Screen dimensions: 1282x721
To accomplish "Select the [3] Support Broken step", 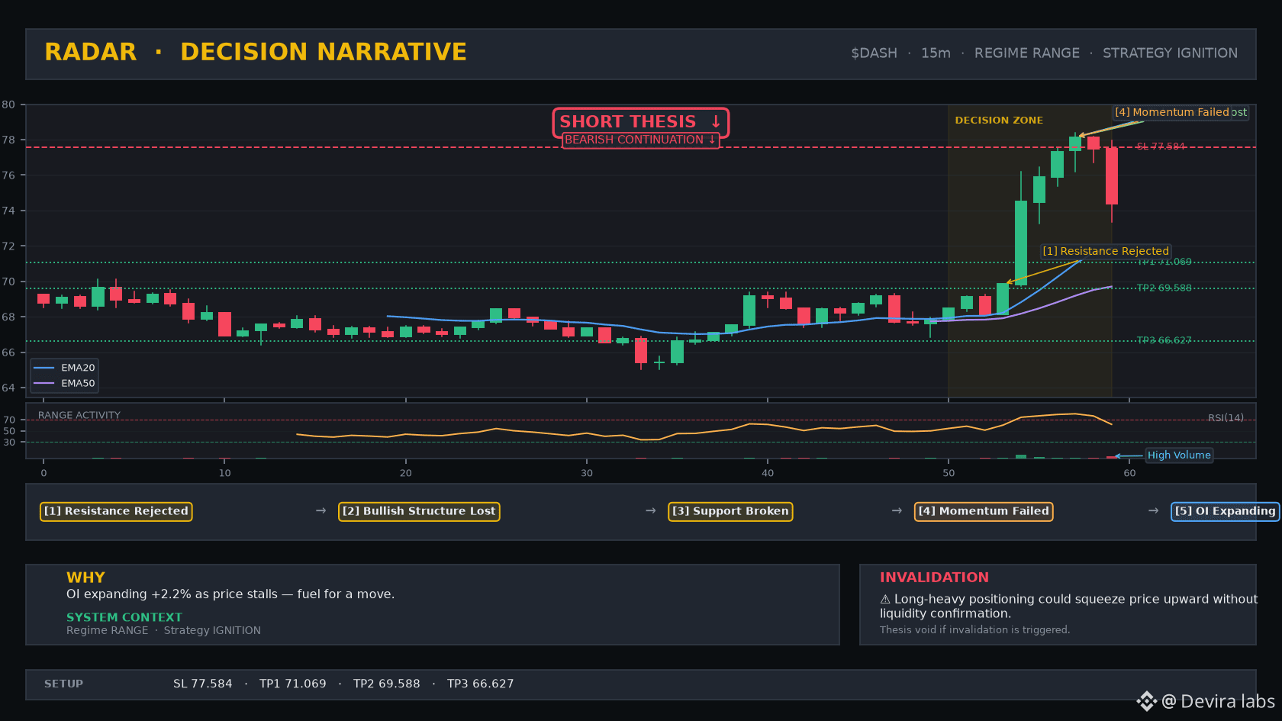I will 730,511.
